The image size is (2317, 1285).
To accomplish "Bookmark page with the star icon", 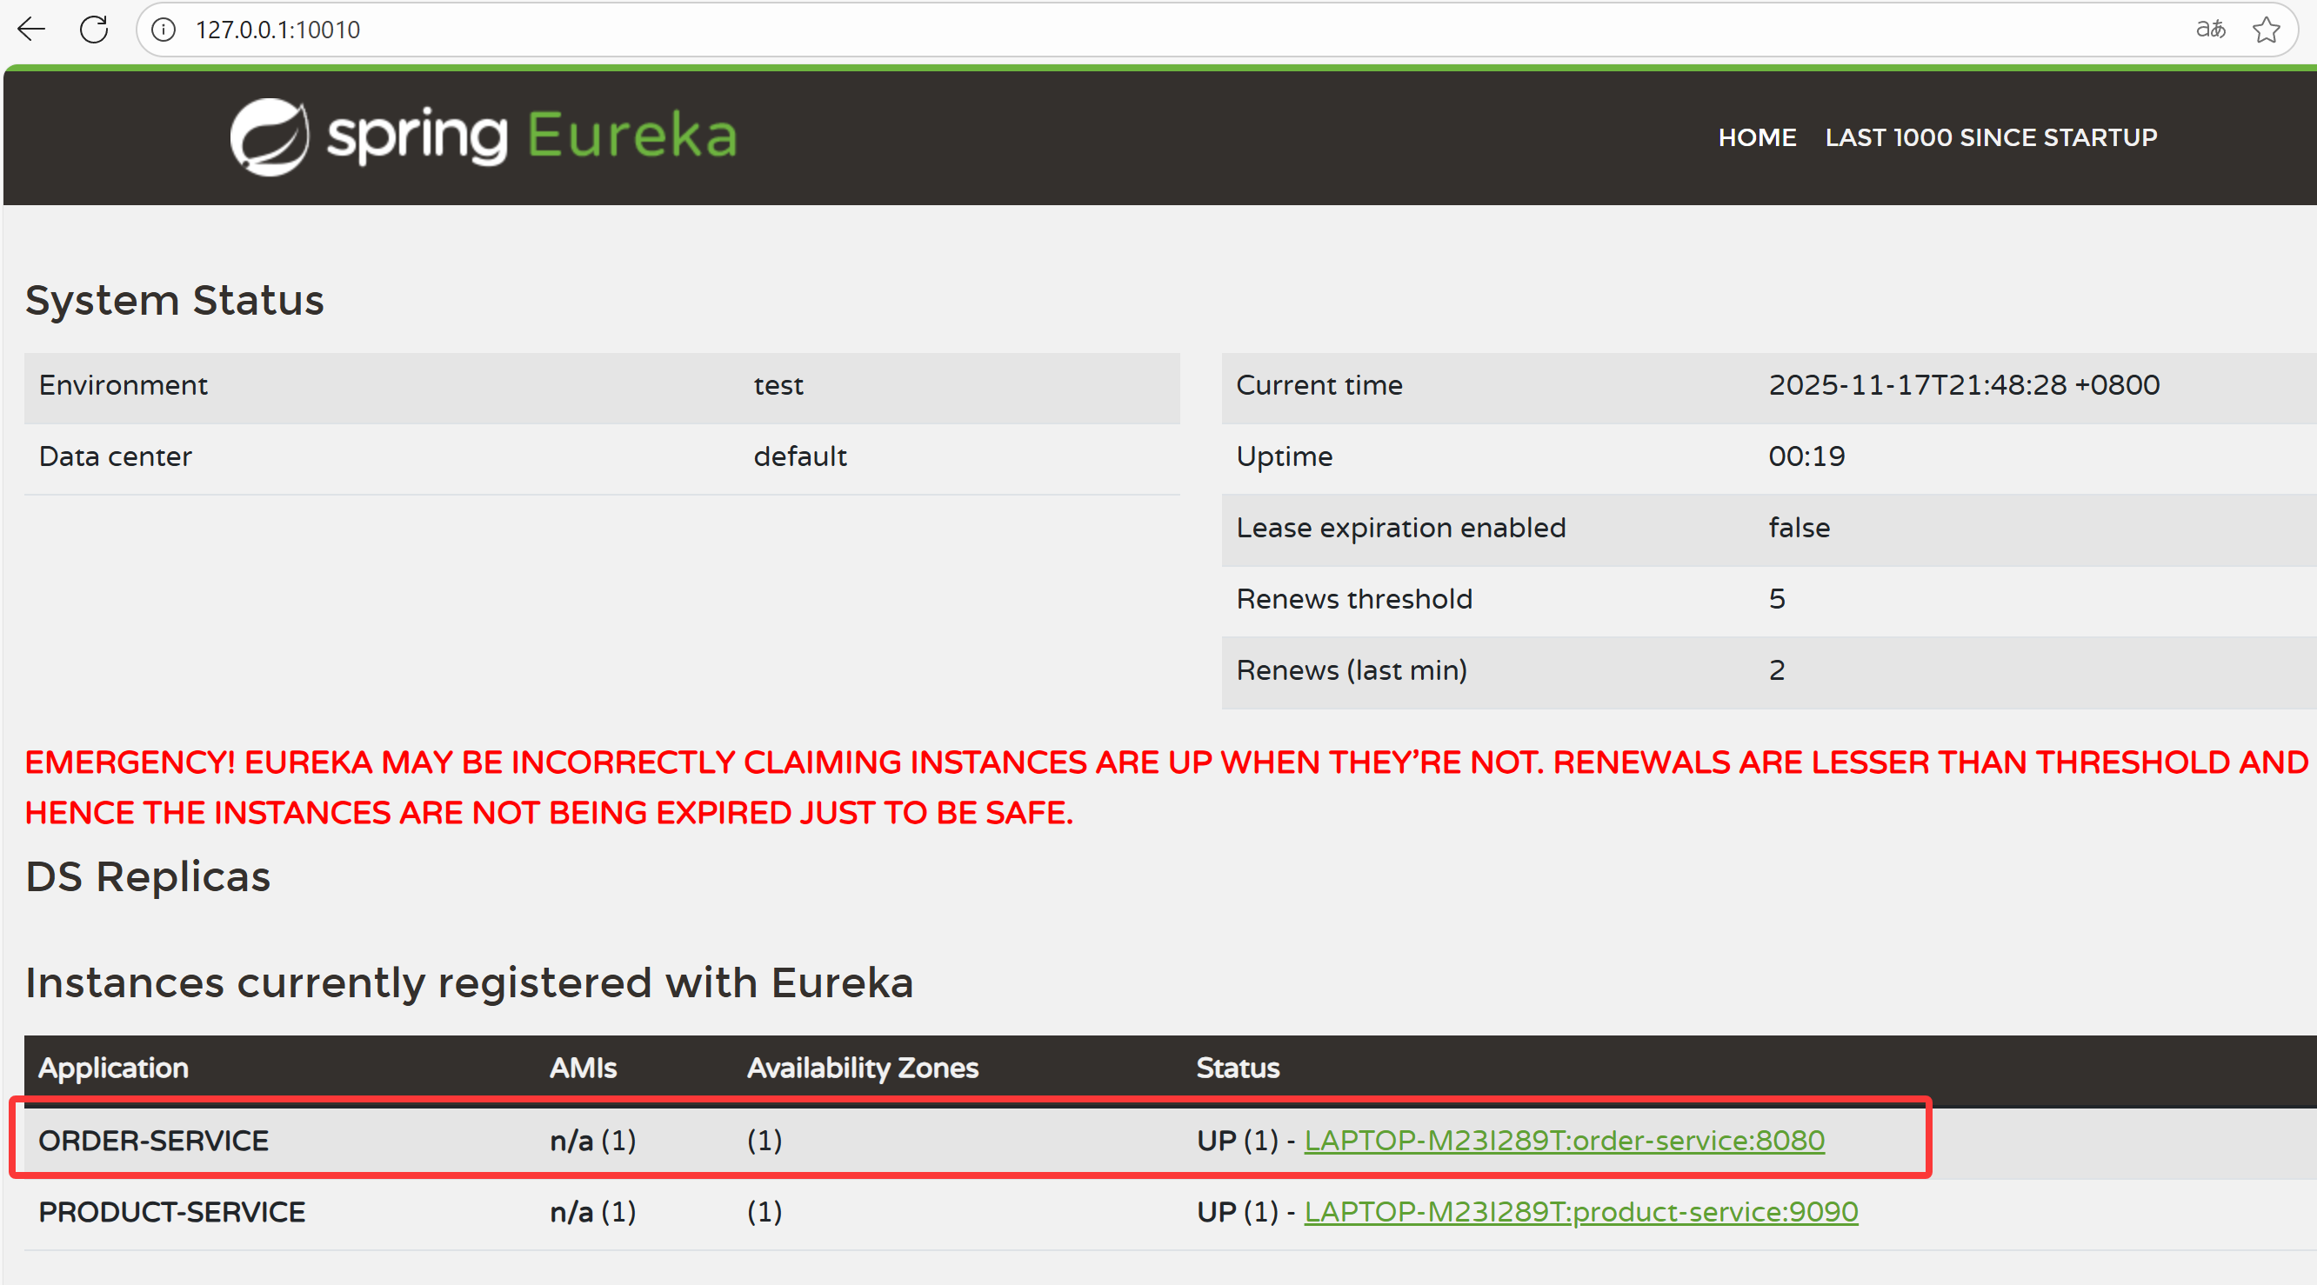I will click(2266, 30).
